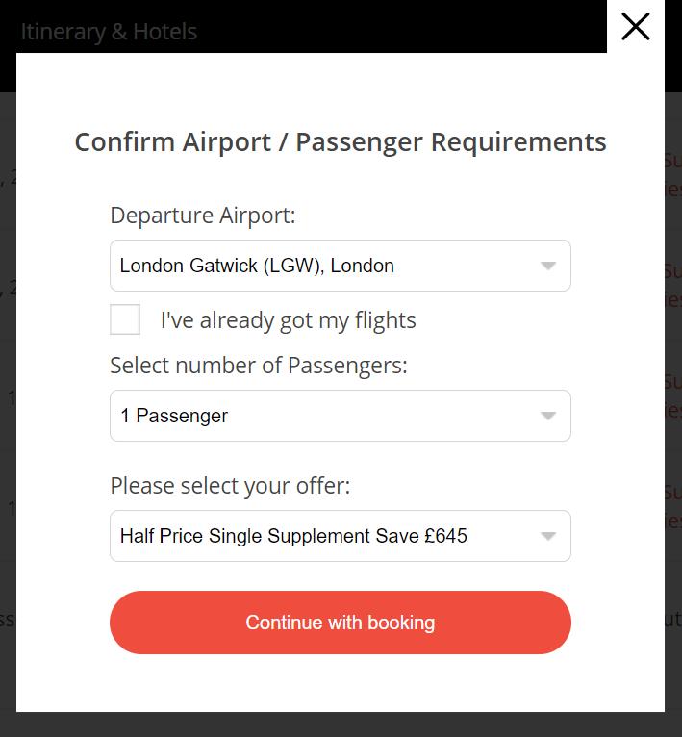Expand the Departure Airport arrow icon
The width and height of the screenshot is (682, 737).
(x=547, y=267)
